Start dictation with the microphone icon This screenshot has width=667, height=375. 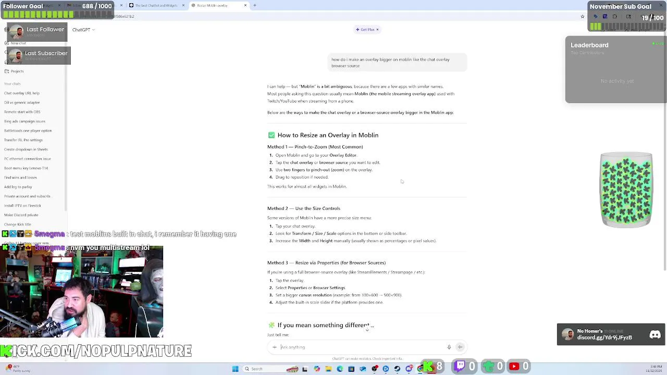449,347
